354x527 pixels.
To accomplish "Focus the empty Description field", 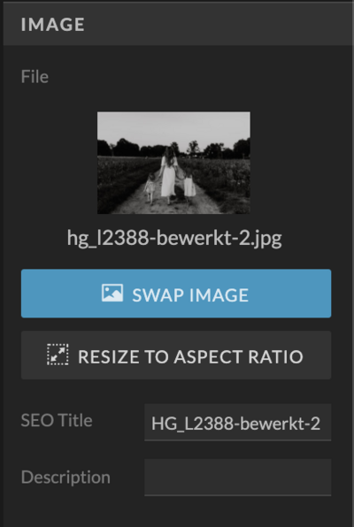I will click(237, 477).
